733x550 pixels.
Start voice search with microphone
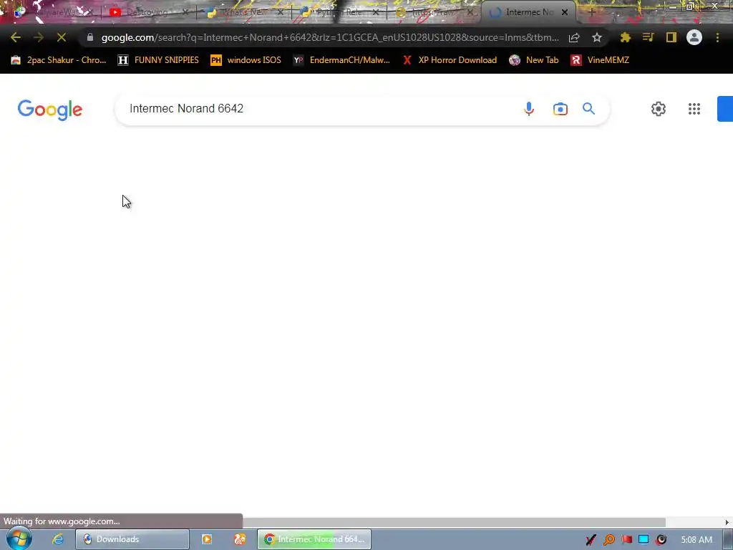pos(529,109)
